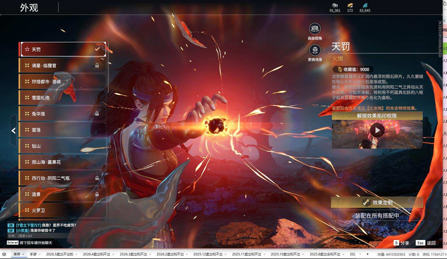Viewport: 447px width, 259px height.
Task: Select the 天罚 skin entry
Action: [x=63, y=49]
